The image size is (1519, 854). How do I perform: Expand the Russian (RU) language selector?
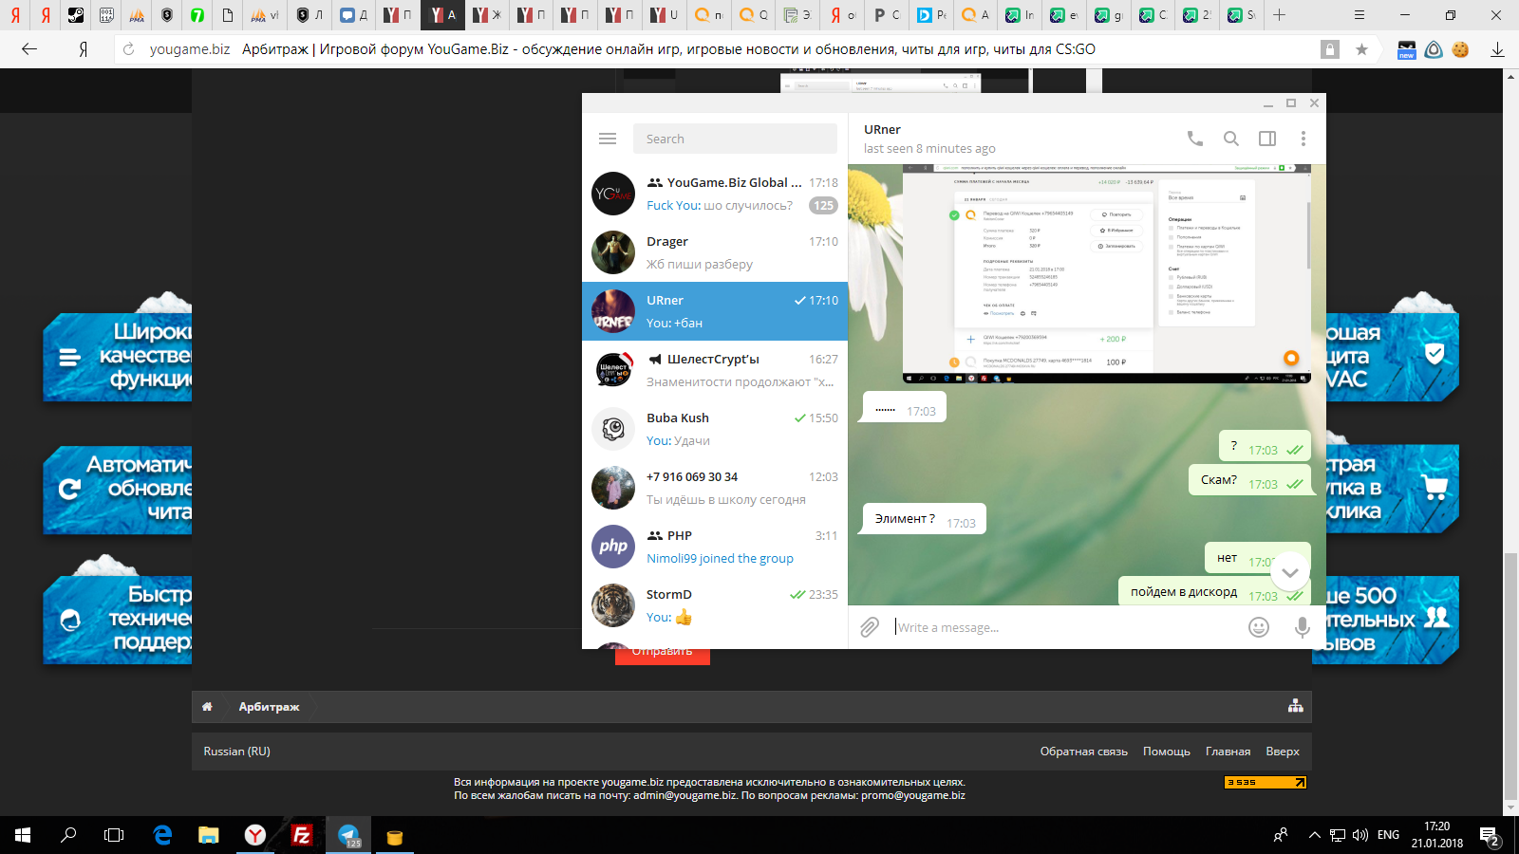(x=236, y=752)
